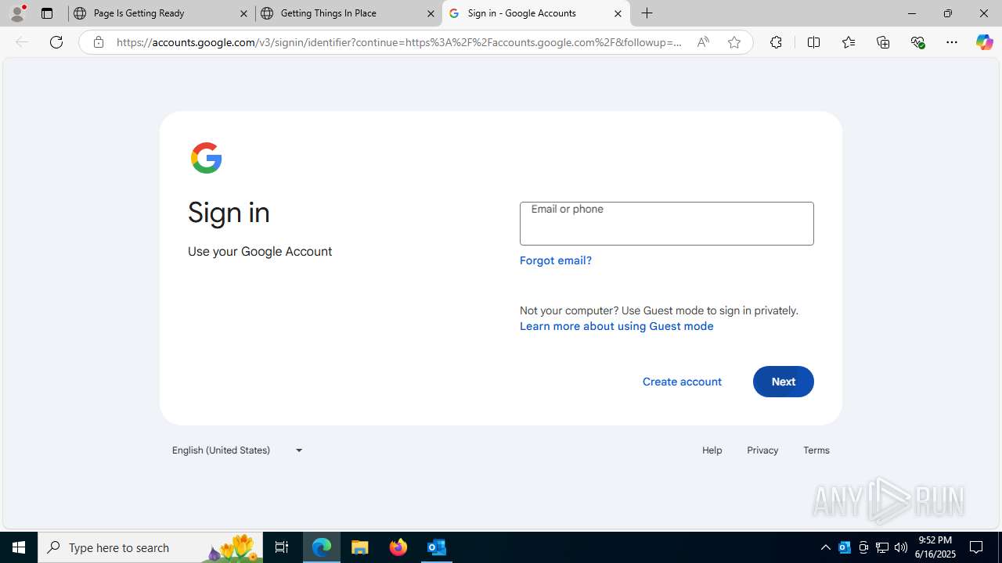Viewport: 1002px width, 563px height.
Task: Open the Help link in footer
Action: coord(712,450)
